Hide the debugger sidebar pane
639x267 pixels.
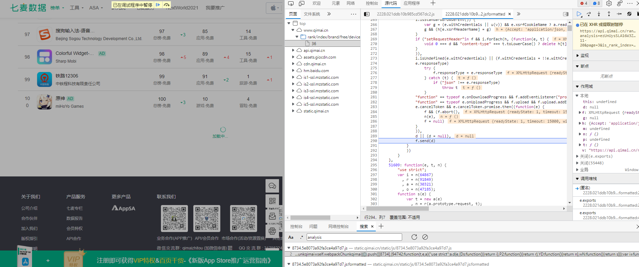(566, 14)
